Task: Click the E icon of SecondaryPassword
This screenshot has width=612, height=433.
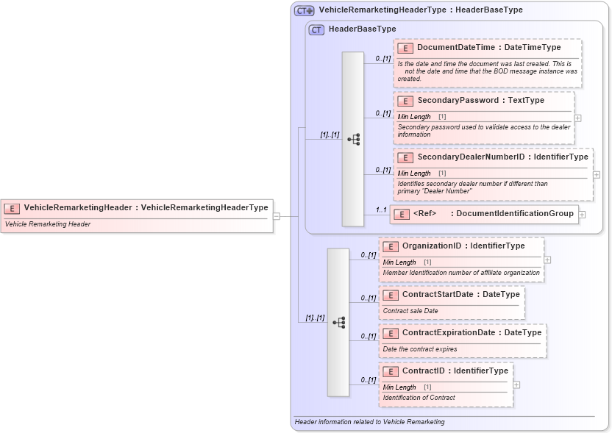Action: point(405,100)
